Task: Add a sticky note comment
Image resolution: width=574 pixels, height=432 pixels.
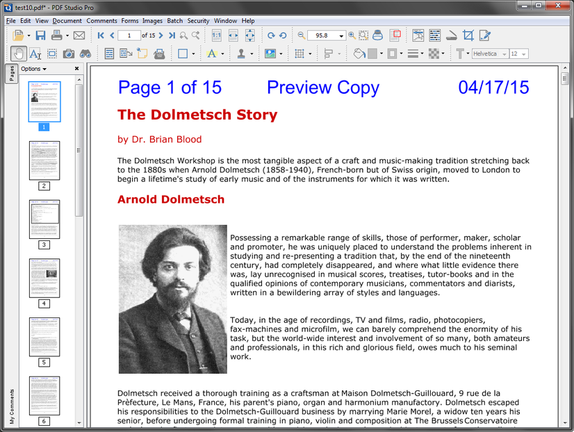Action: tap(142, 53)
